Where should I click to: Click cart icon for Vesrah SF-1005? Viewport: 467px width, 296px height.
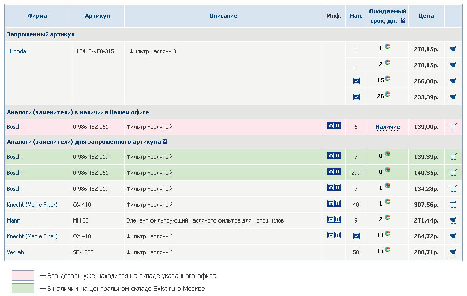pyautogui.click(x=453, y=252)
